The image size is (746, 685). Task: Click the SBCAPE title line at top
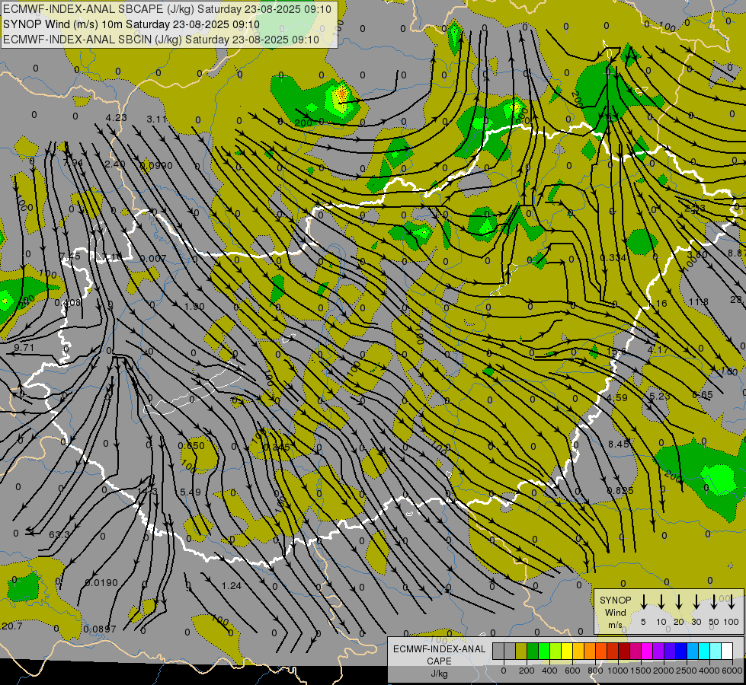point(167,8)
